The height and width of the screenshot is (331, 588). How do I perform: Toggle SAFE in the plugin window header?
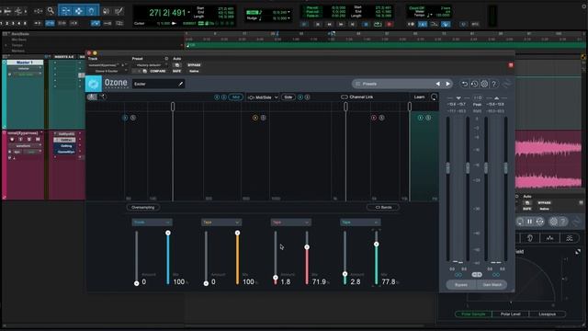click(176, 71)
